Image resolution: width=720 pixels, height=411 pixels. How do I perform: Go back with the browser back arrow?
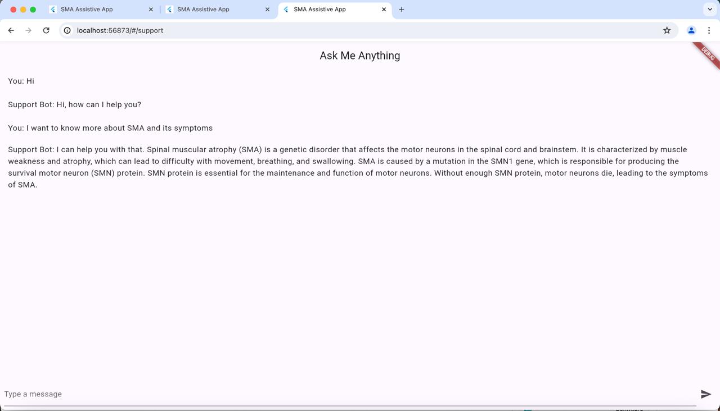(x=11, y=30)
